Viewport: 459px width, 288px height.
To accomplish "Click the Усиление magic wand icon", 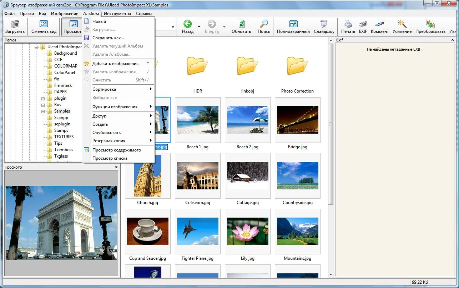I will pyautogui.click(x=402, y=24).
